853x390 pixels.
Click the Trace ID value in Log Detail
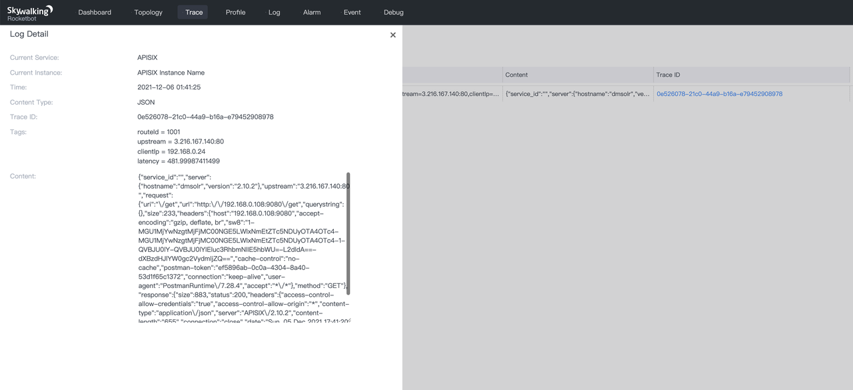click(205, 117)
